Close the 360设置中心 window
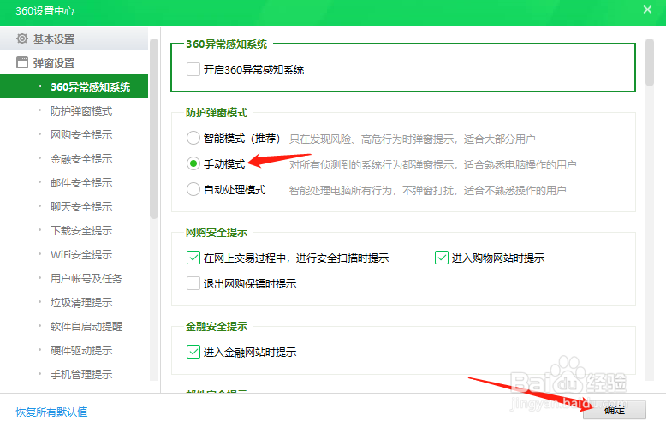Screen dimensions: 666x427 [647, 9]
